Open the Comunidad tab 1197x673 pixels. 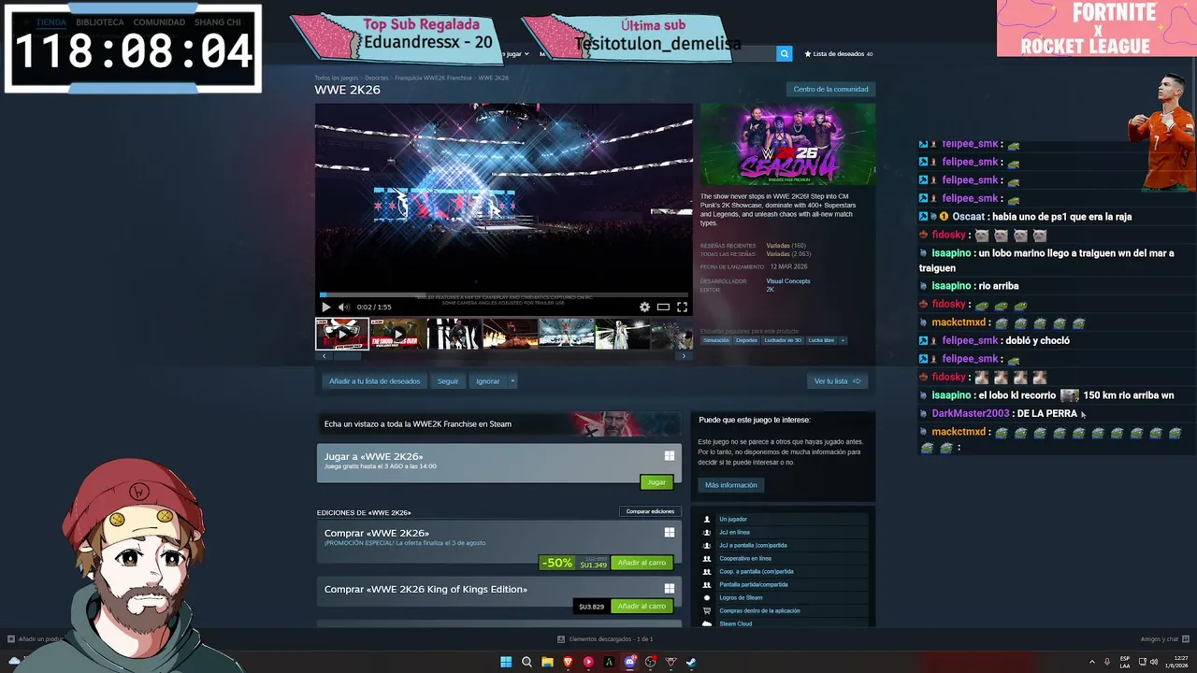click(x=159, y=21)
